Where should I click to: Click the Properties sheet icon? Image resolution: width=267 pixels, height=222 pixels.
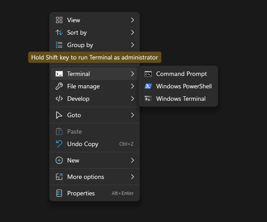point(59,193)
